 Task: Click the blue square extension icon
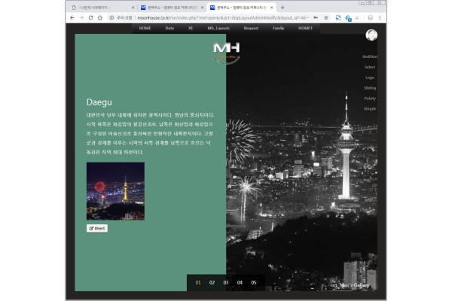pos(338,18)
